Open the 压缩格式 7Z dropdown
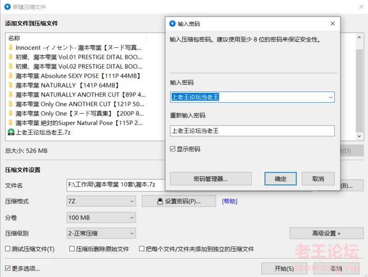Viewport: 368px width, 277px height. point(101,201)
